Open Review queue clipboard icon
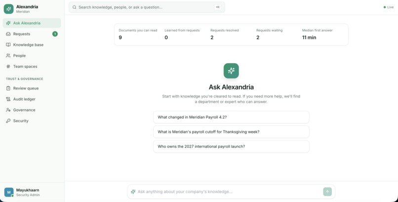The width and height of the screenshot is (398, 202). coord(8,88)
